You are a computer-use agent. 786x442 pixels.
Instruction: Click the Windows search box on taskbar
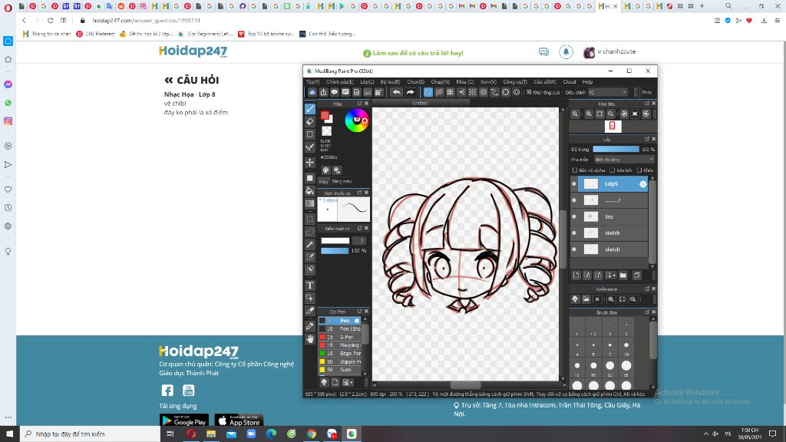[91, 434]
